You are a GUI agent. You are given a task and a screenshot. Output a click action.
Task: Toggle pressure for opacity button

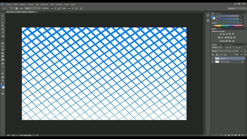[x=59, y=8]
